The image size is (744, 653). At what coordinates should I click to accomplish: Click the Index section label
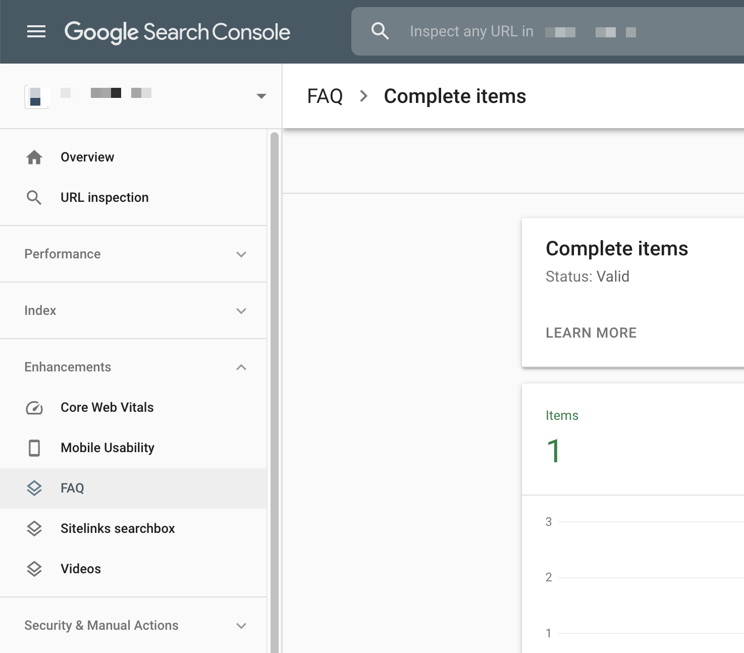[x=40, y=310]
